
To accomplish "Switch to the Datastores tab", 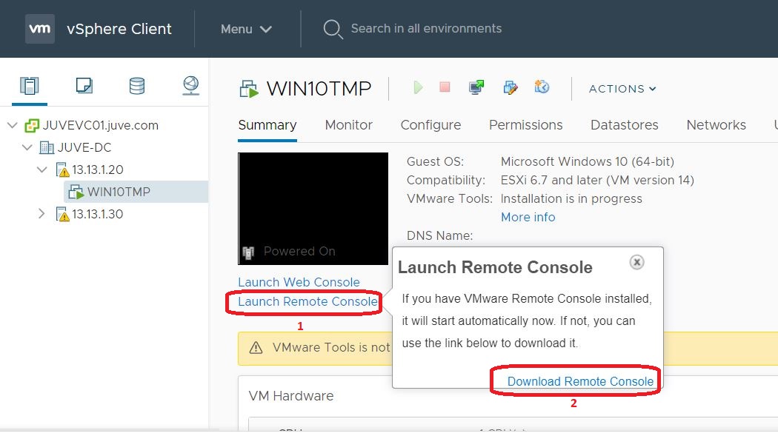I will (624, 125).
